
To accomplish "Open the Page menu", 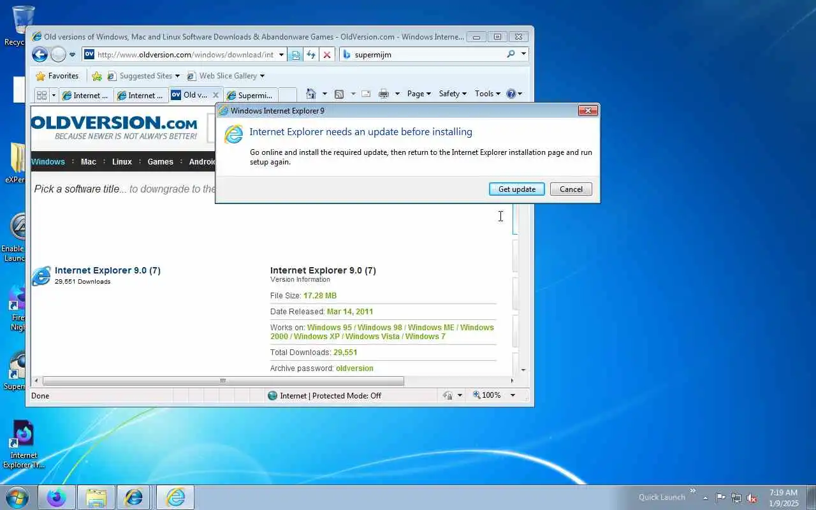I will (x=419, y=94).
